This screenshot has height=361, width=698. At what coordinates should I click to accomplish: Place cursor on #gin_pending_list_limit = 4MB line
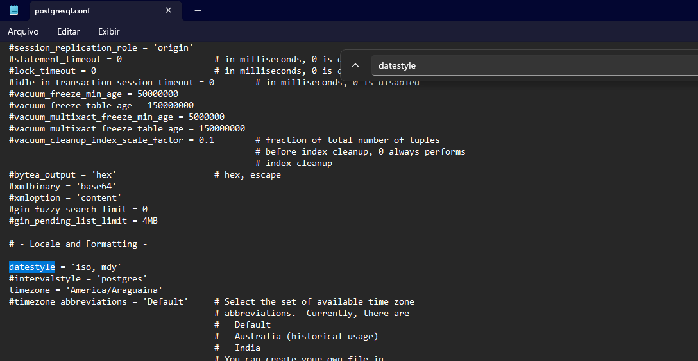(83, 221)
